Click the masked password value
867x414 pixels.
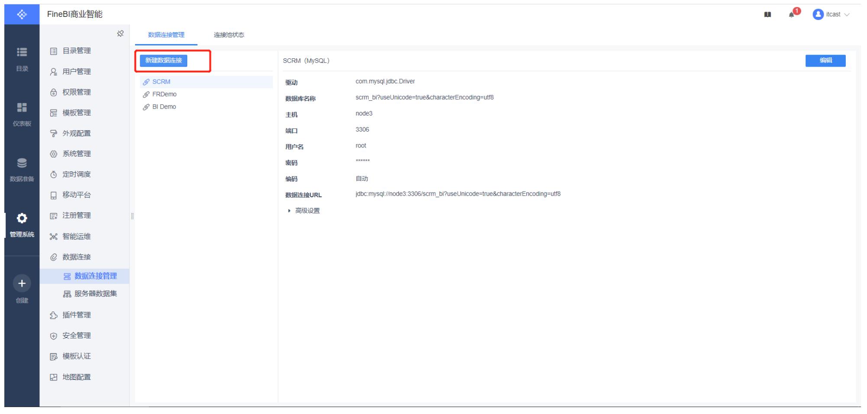pos(363,161)
